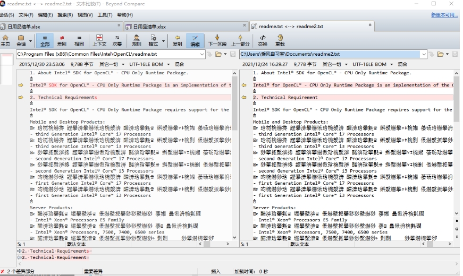Image resolution: width=463 pixels, height=276 pixels.
Task: Toggle Context (上下文) display
Action: click(99, 40)
